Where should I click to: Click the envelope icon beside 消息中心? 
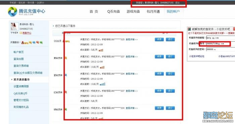(x=21, y=33)
